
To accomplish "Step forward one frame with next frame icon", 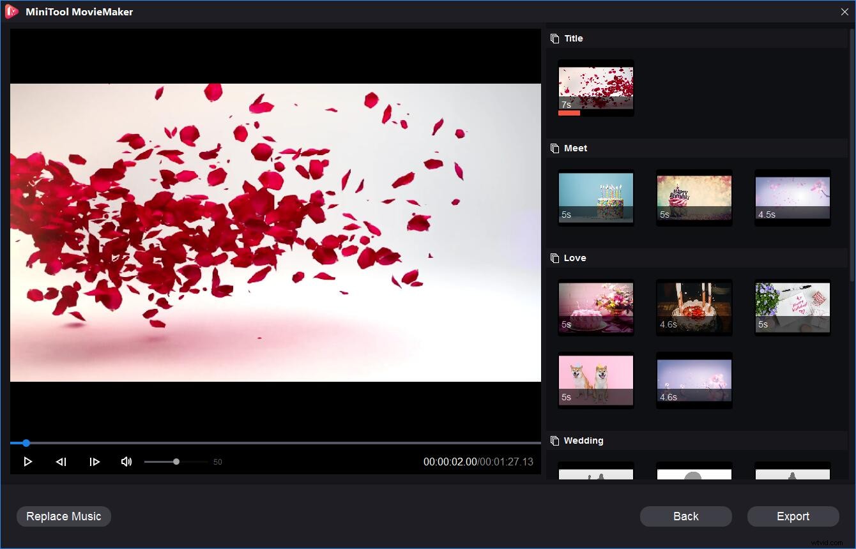I will [x=95, y=462].
